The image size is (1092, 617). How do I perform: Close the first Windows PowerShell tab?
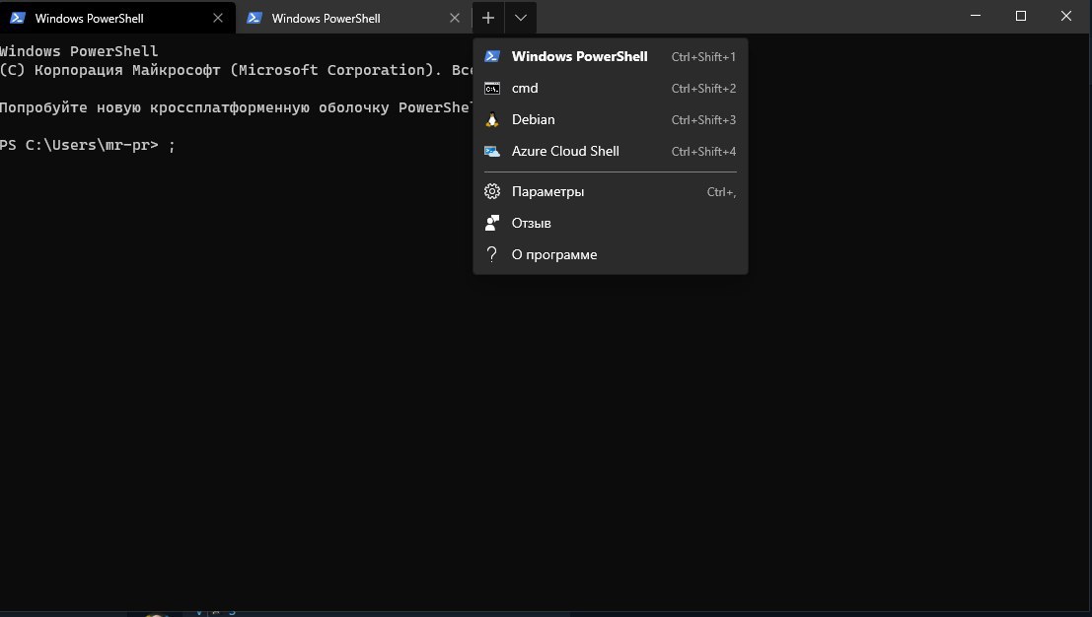point(218,18)
